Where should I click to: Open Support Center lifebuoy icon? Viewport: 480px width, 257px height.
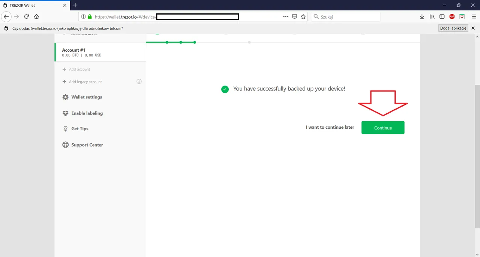[65, 145]
